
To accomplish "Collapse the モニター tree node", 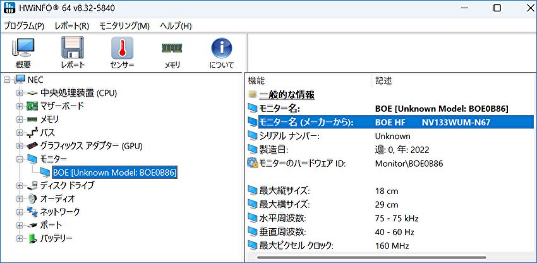I will pos(20,159).
